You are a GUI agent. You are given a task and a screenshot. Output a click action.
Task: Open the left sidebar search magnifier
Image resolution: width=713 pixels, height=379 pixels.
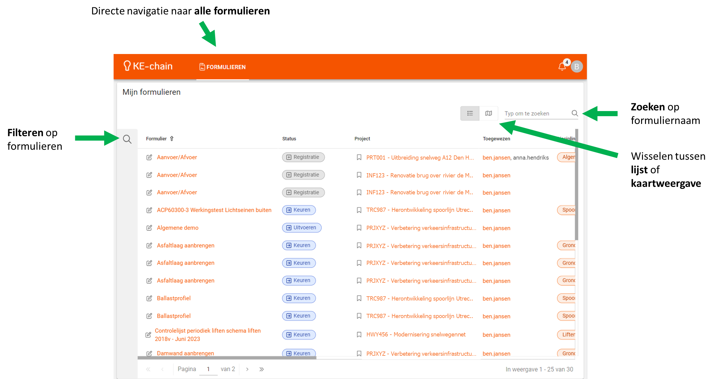[x=127, y=139]
